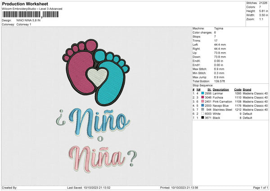
Task: Click the Total Bobbin value '139.57ft'
Action: tap(220, 82)
